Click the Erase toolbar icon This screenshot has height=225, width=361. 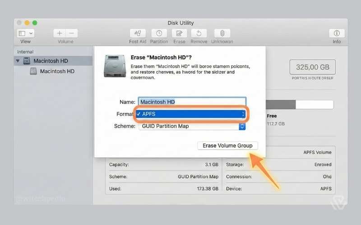(179, 33)
